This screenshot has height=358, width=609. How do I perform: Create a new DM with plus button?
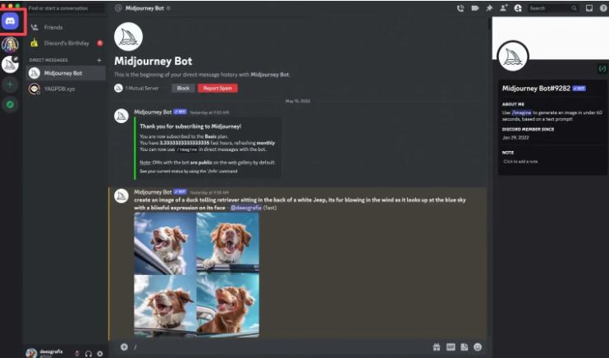(x=99, y=60)
